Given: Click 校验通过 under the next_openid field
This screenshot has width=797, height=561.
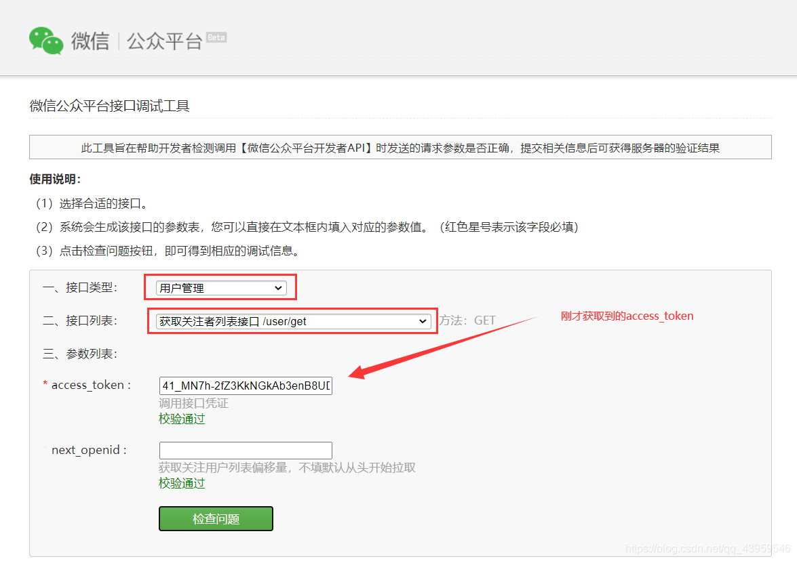Looking at the screenshot, I should 182,483.
